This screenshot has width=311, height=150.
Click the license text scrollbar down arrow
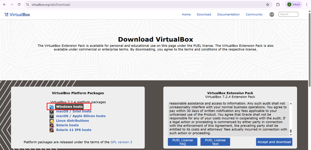tap(291, 134)
